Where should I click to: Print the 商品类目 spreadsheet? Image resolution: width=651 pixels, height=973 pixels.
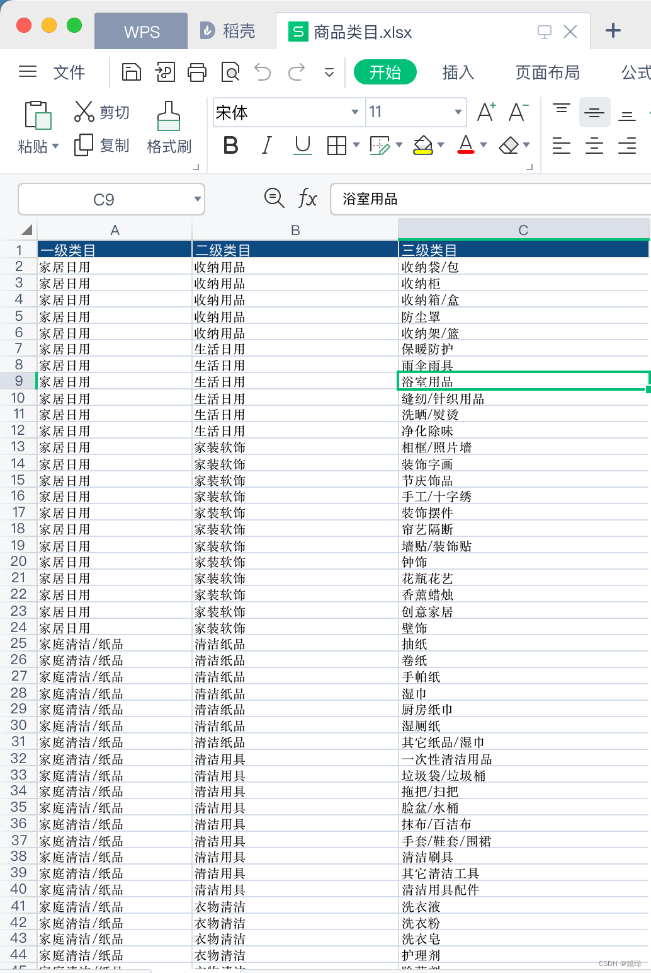coord(197,72)
